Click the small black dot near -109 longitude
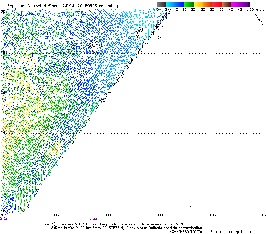The image size is (266, 234). (191, 207)
